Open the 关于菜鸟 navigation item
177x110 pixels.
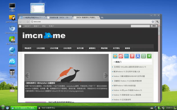116,48
